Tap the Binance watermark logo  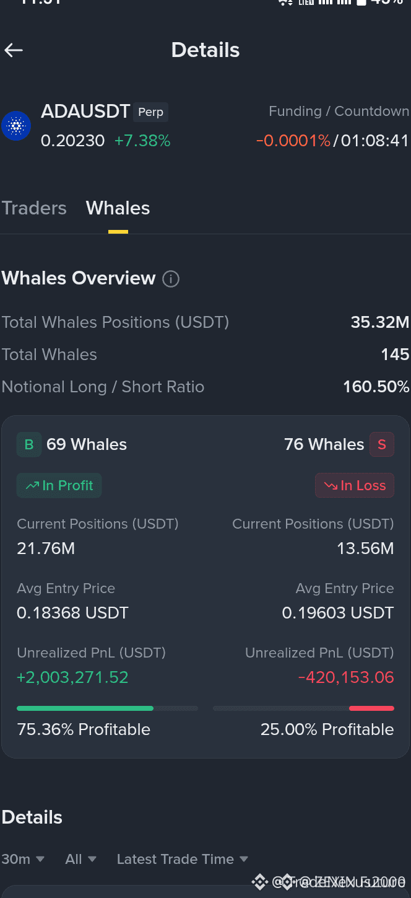[x=259, y=881]
